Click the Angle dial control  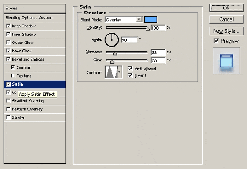(x=111, y=40)
